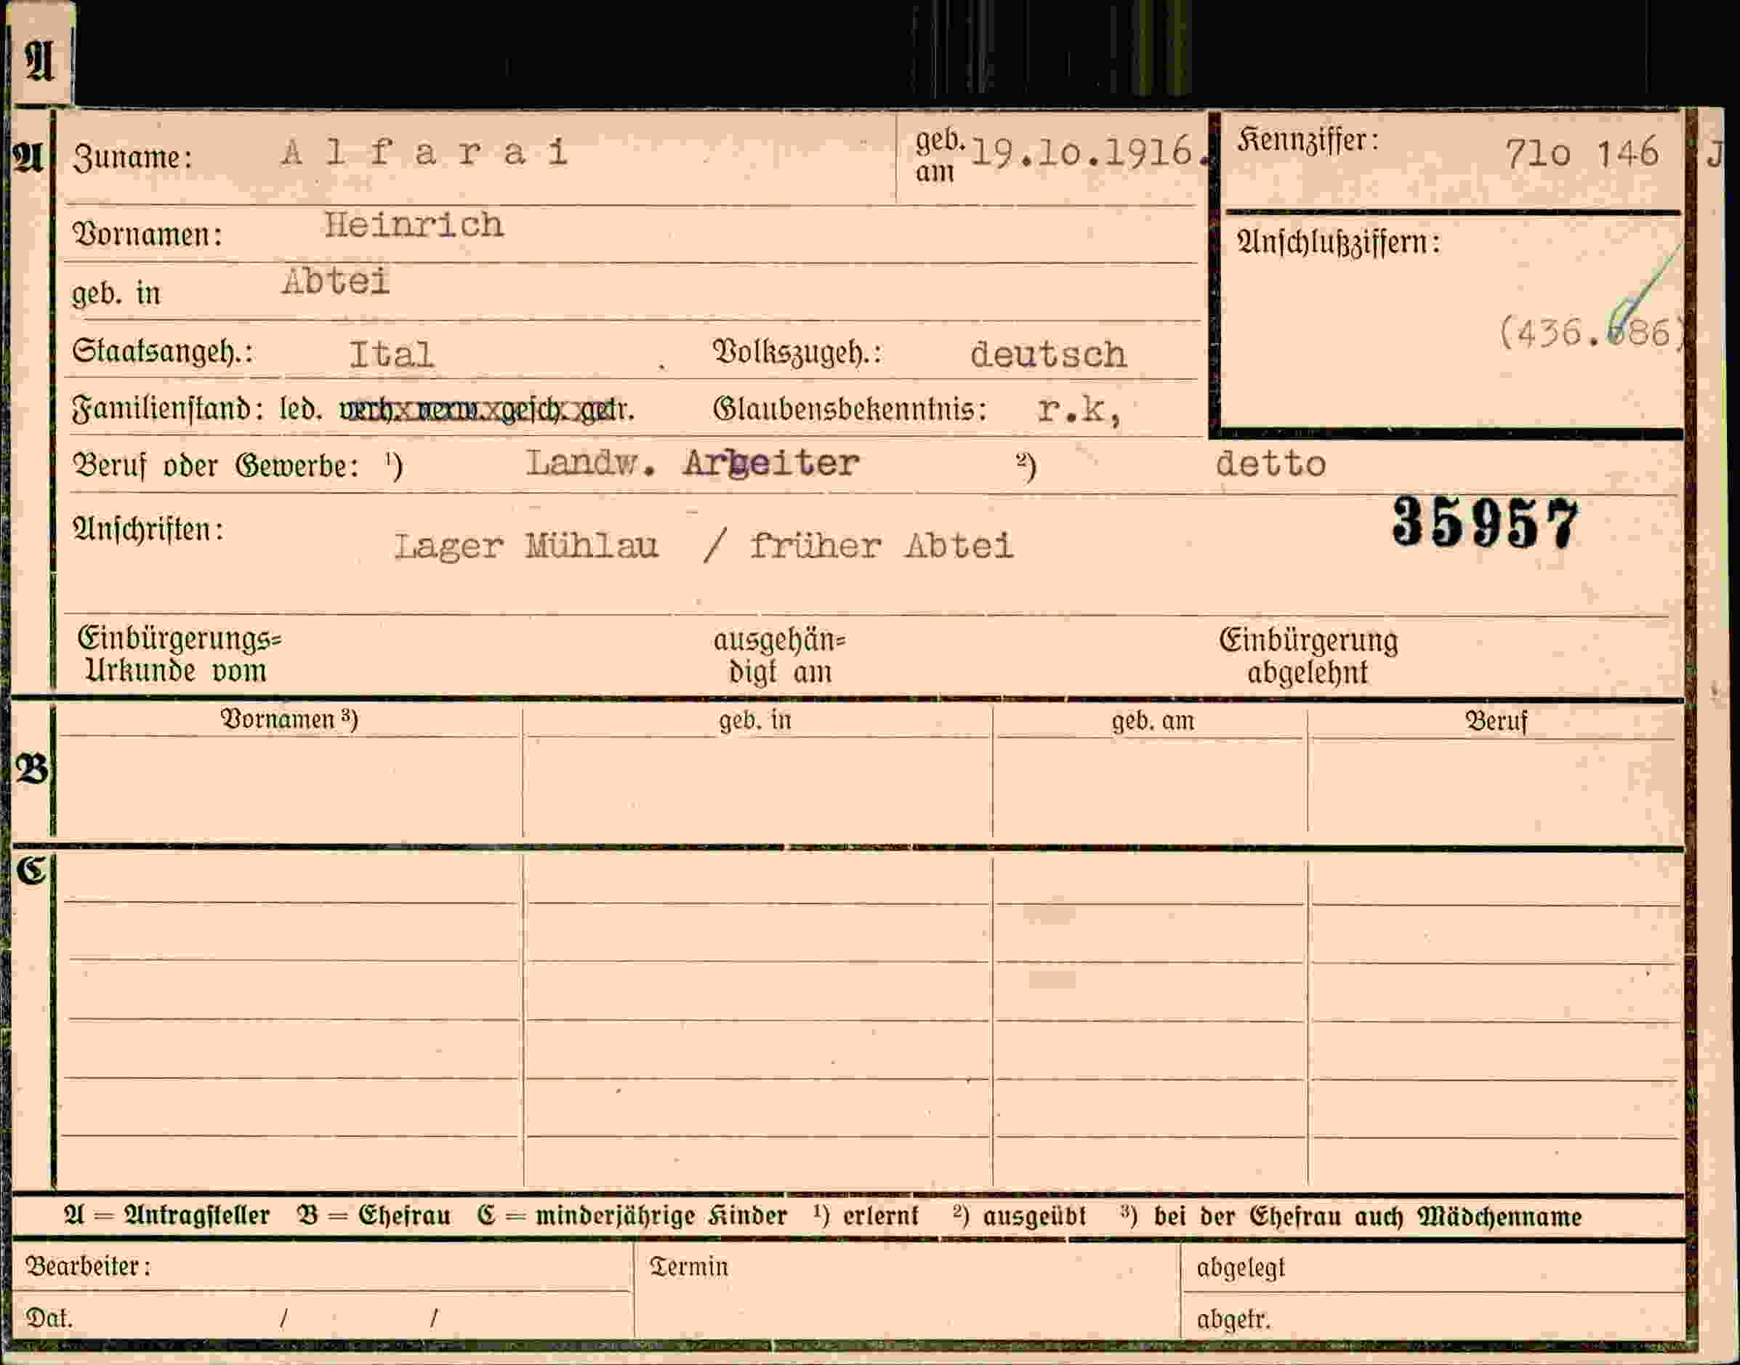Click the "geb. in" label beside typed Abtei

click(117, 294)
